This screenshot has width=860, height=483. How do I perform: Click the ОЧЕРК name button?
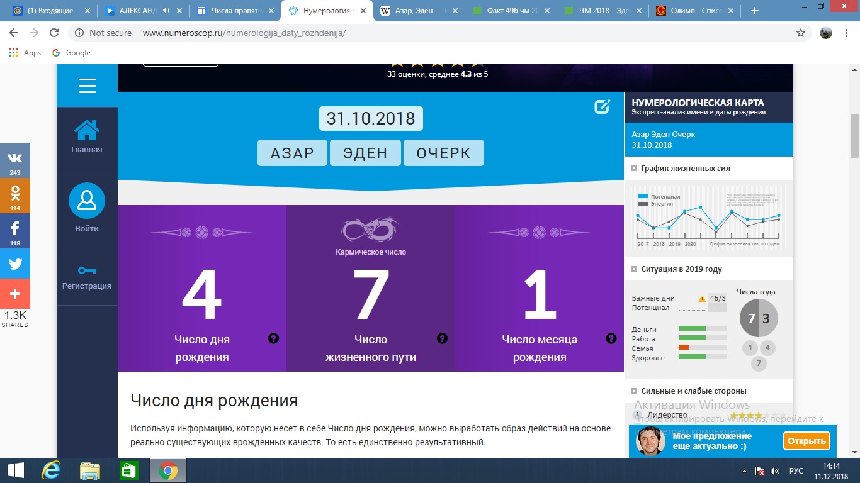[x=443, y=153]
